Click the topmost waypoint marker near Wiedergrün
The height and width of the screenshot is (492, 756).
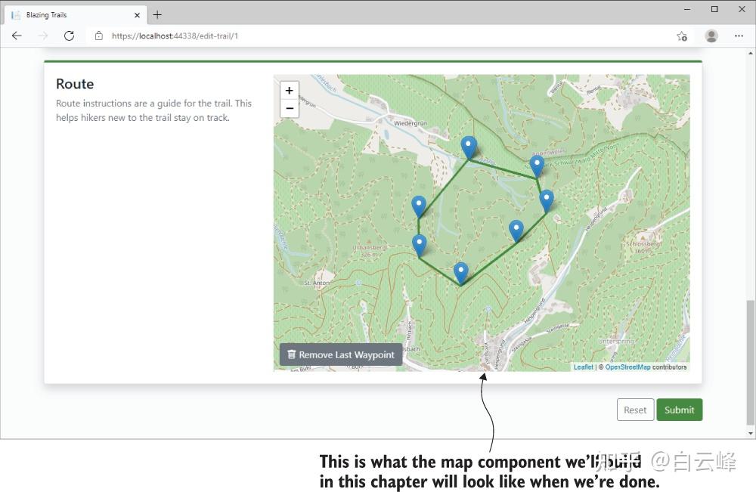pyautogui.click(x=469, y=146)
